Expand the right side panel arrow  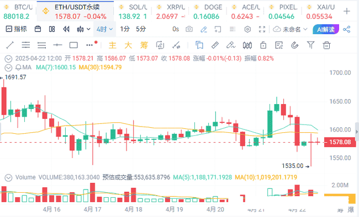pos(357,132)
